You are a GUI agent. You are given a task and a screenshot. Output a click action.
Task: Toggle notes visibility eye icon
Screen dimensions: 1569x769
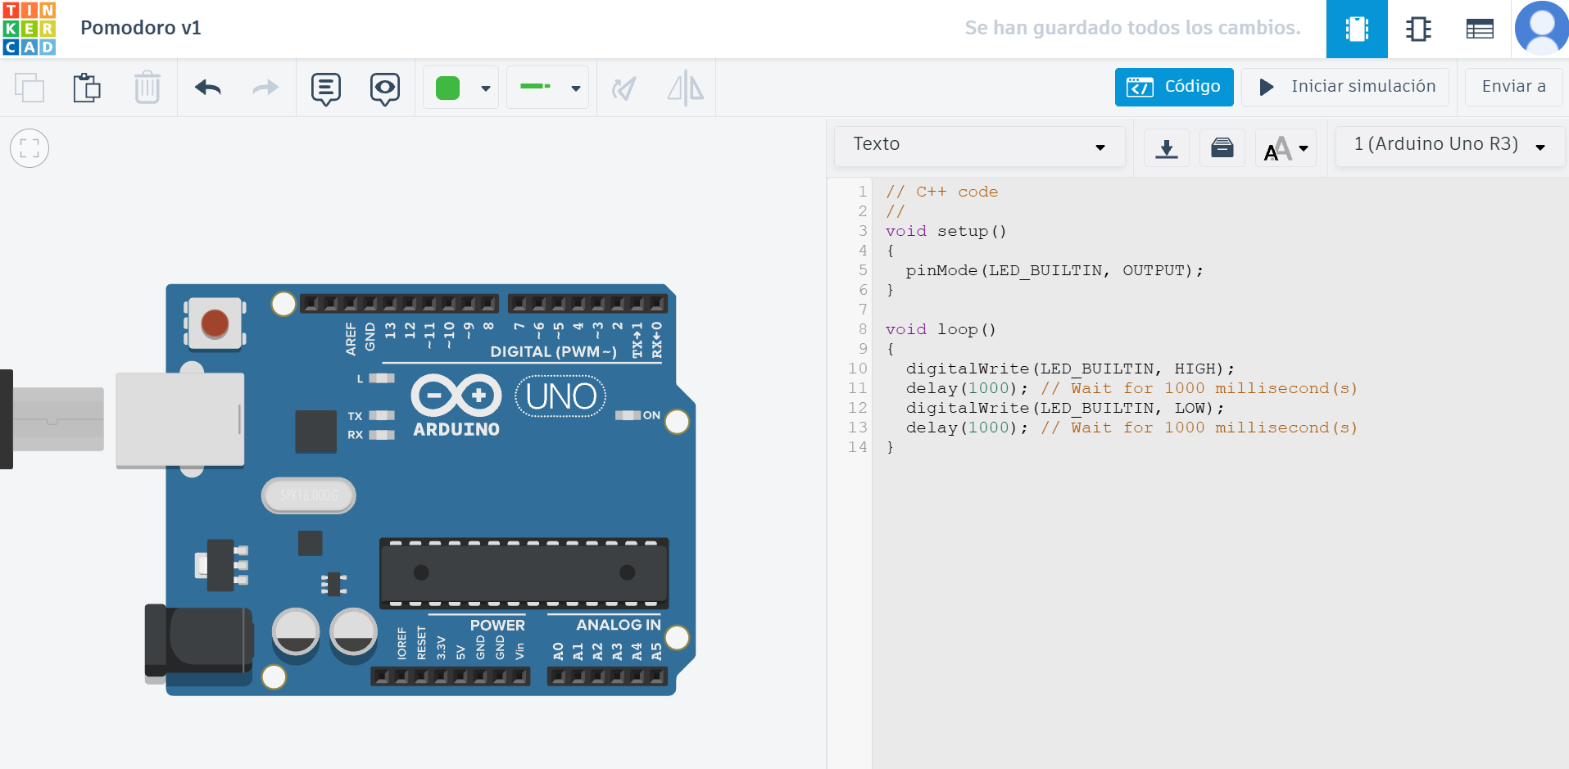[x=384, y=88]
